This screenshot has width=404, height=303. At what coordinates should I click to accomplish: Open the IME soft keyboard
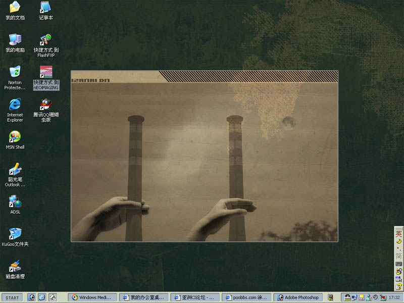[398, 264]
